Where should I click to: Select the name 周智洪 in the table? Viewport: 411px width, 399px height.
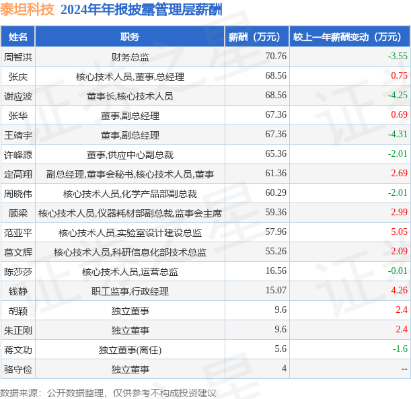17,57
